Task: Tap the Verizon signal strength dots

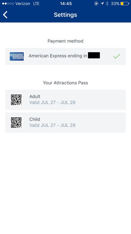Action: [x=8, y=4]
